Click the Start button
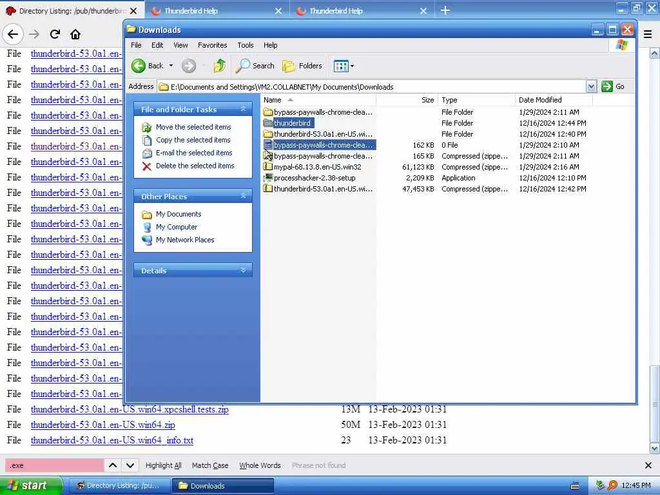This screenshot has height=495, width=660. point(31,486)
